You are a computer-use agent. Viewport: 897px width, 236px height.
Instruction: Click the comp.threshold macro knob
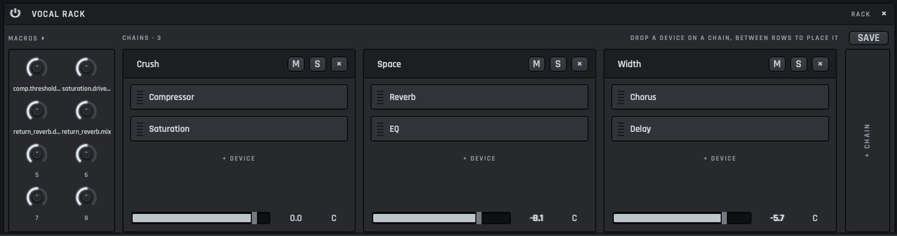click(36, 68)
